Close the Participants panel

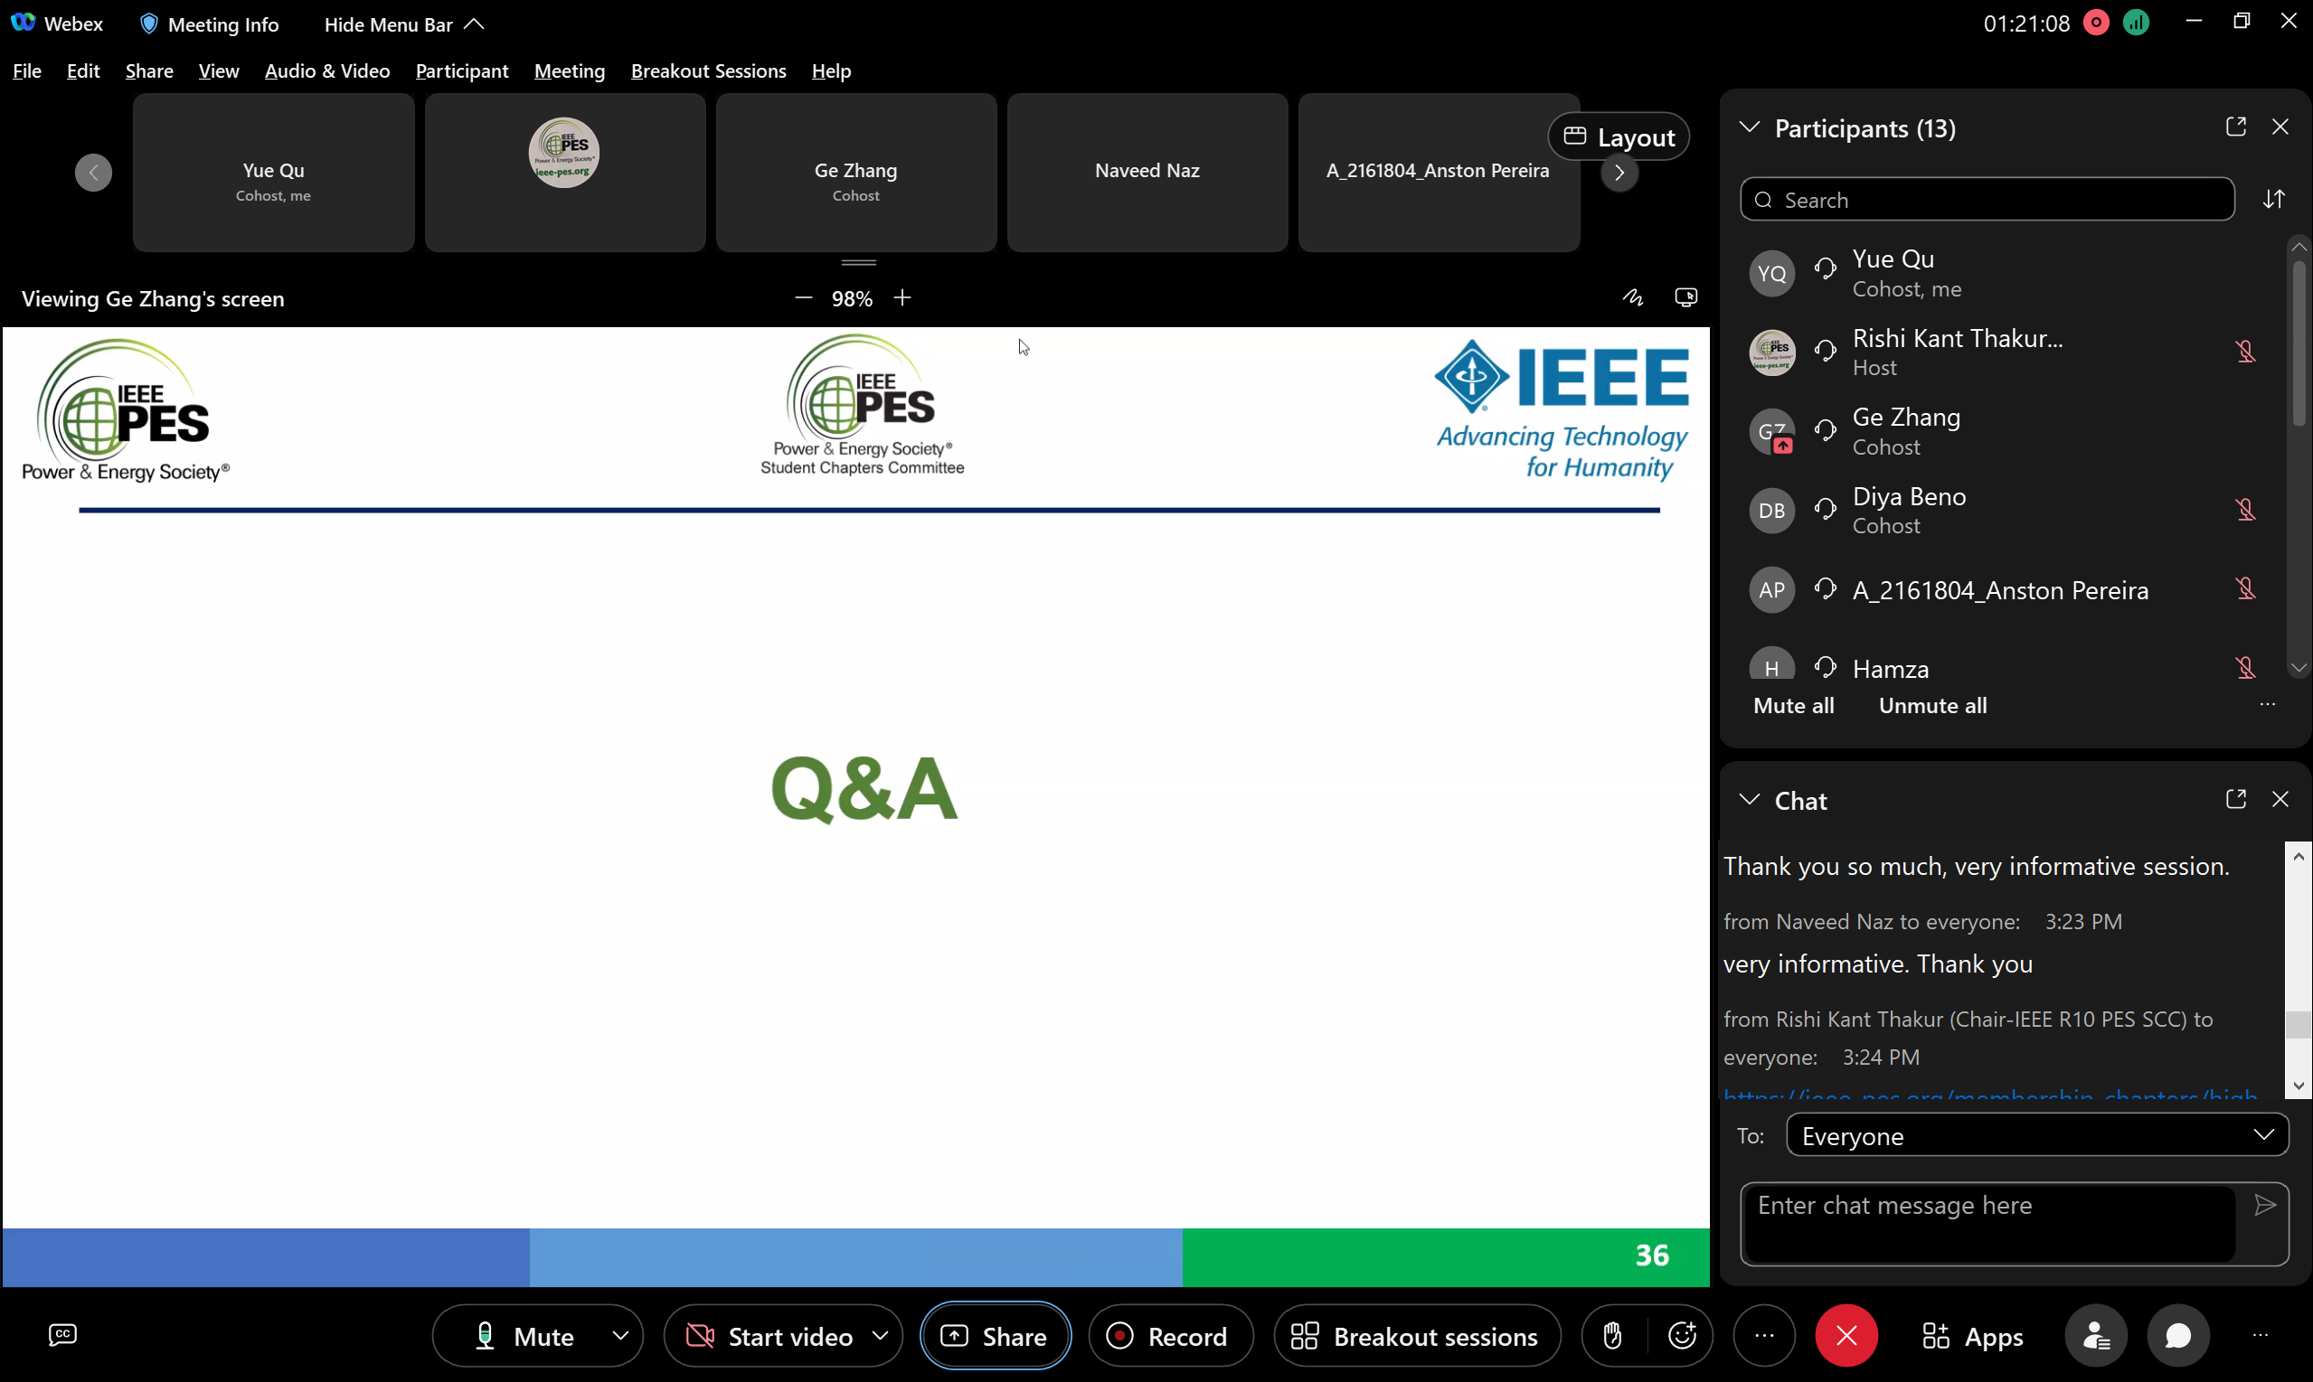pyautogui.click(x=2280, y=127)
